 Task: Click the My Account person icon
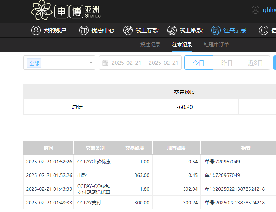click(36, 30)
